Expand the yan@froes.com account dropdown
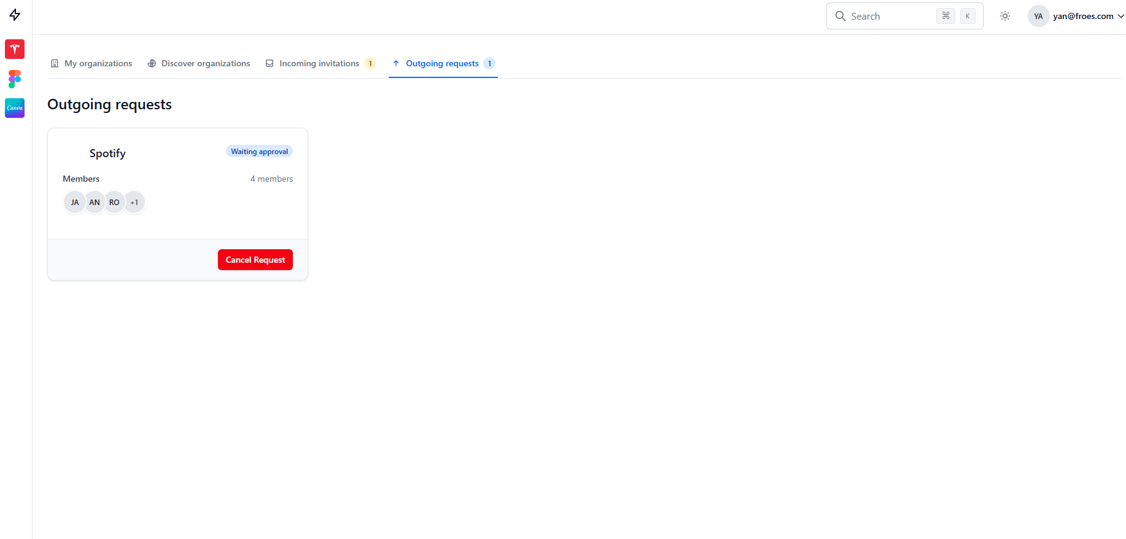 point(1120,16)
